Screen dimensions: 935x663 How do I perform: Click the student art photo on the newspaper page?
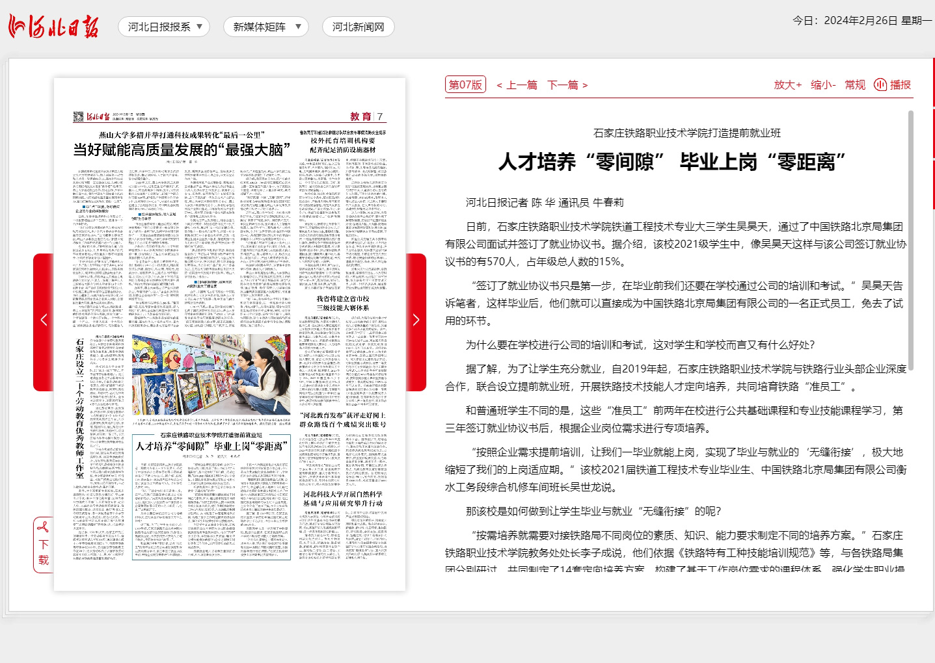[211, 374]
